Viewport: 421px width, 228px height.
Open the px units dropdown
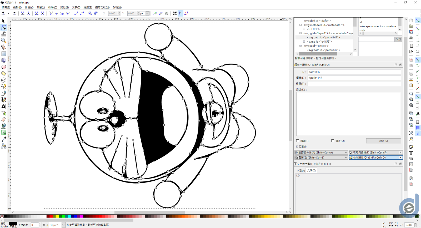147,13
